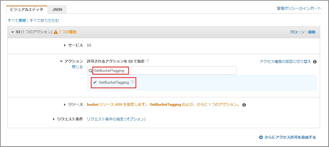Viewport: 329px width, 147px height.
Task: Click info icon next to アクセス権限の拒否に切り替え
Action: 315,62
